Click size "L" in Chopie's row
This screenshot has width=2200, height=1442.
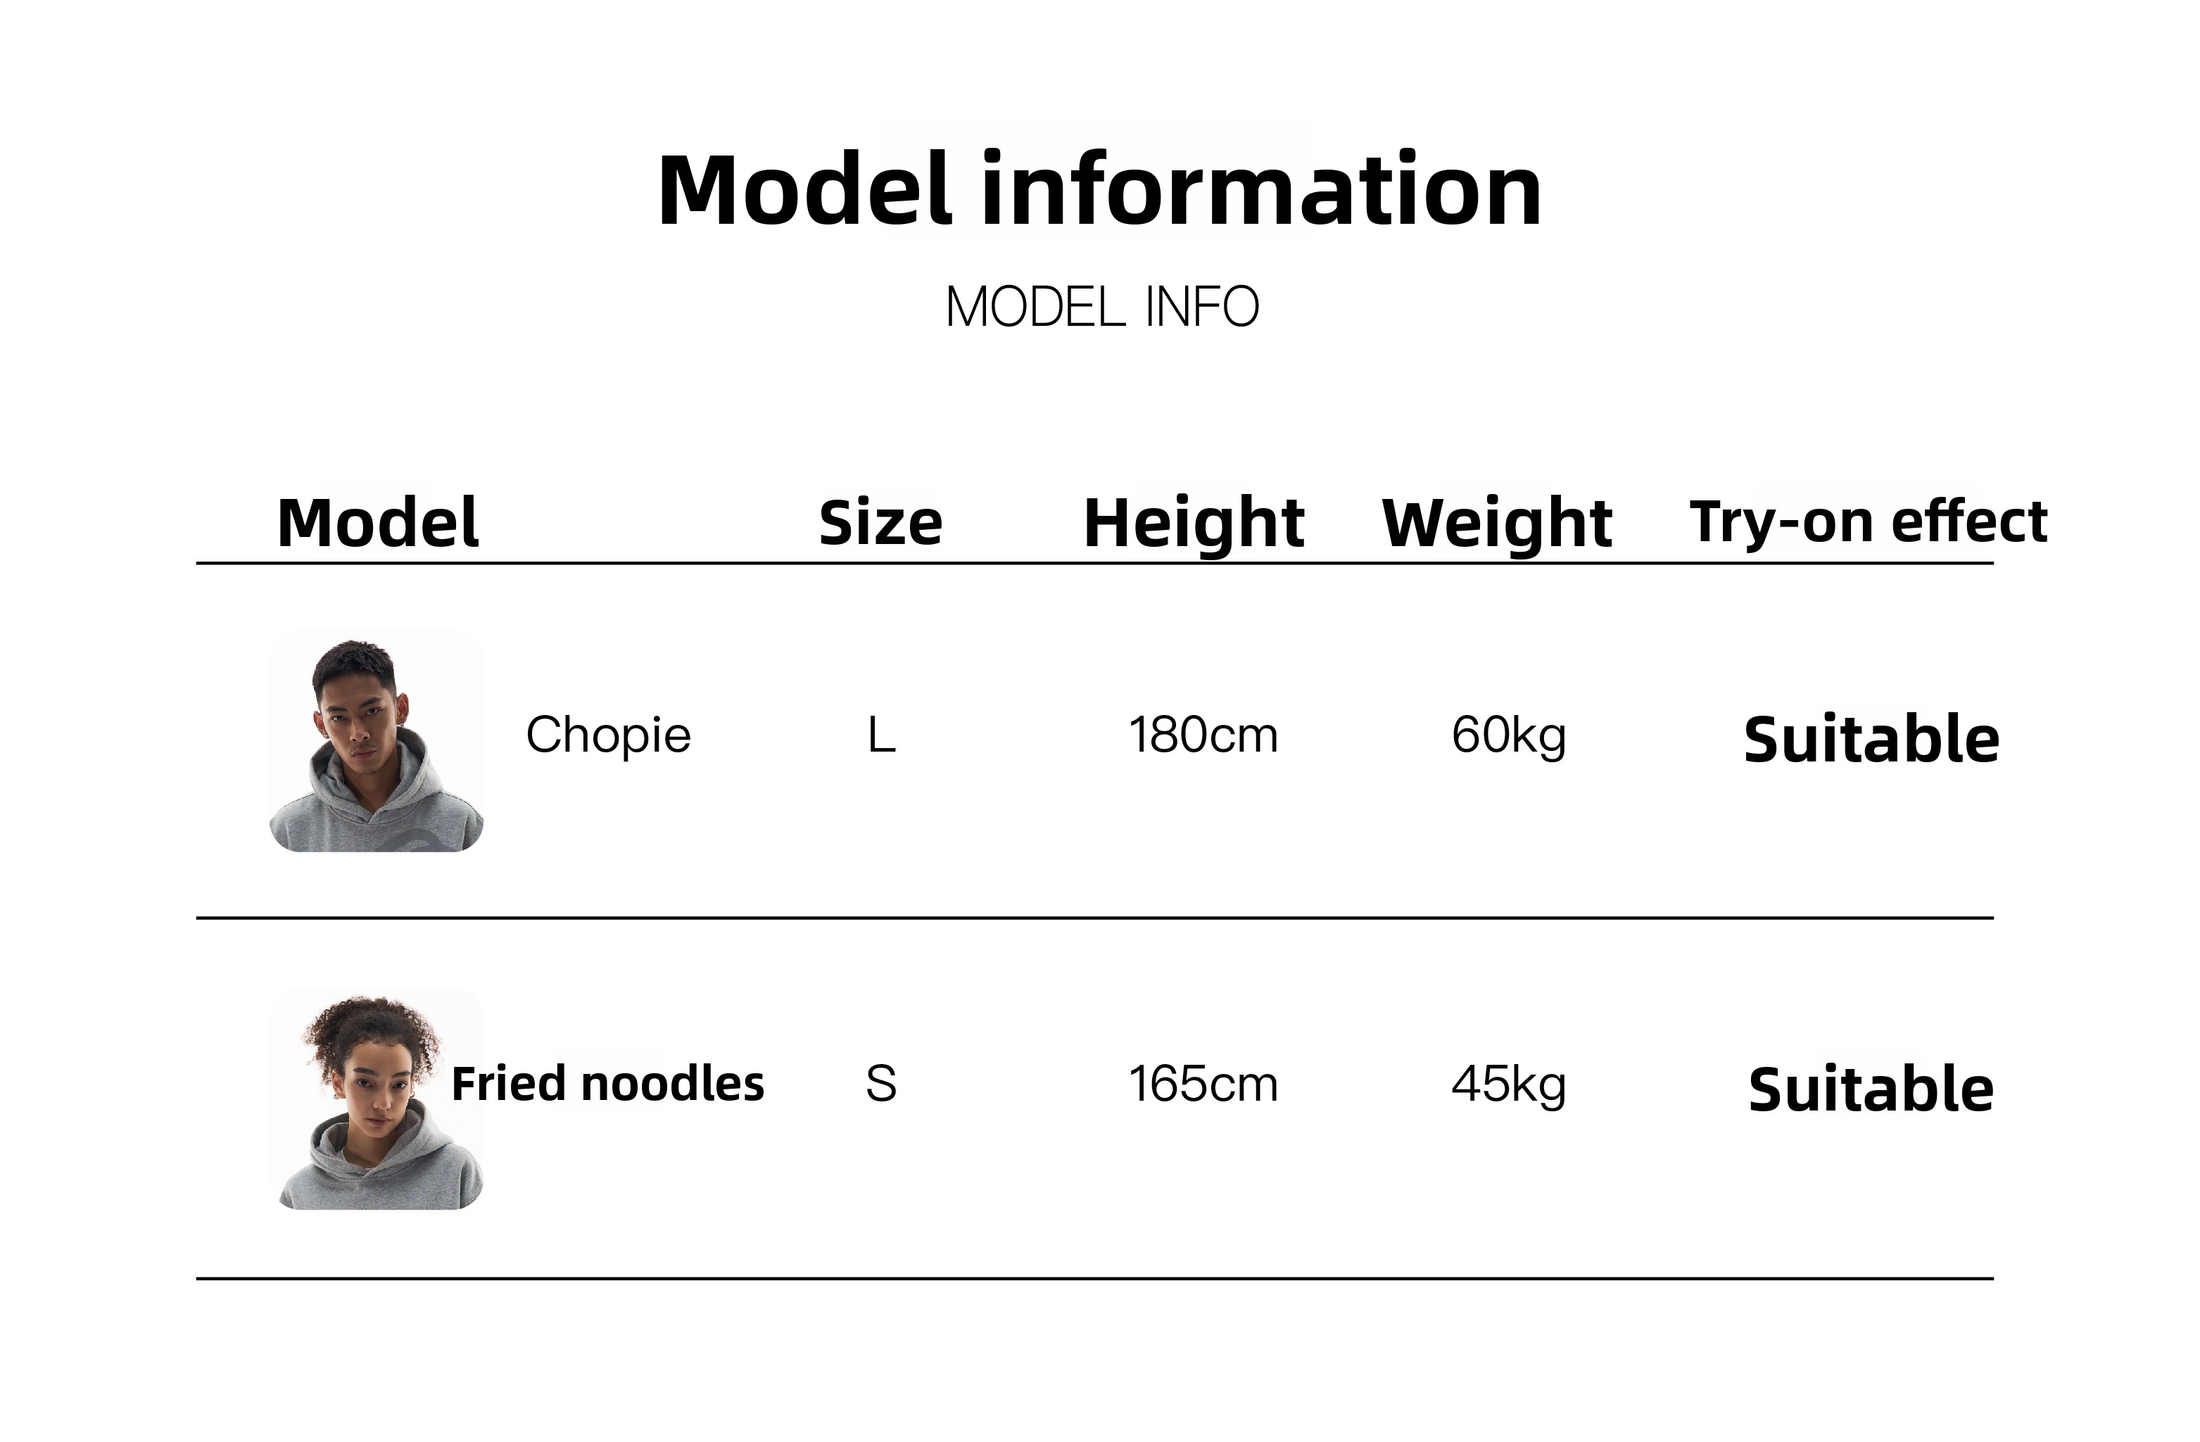tap(881, 737)
